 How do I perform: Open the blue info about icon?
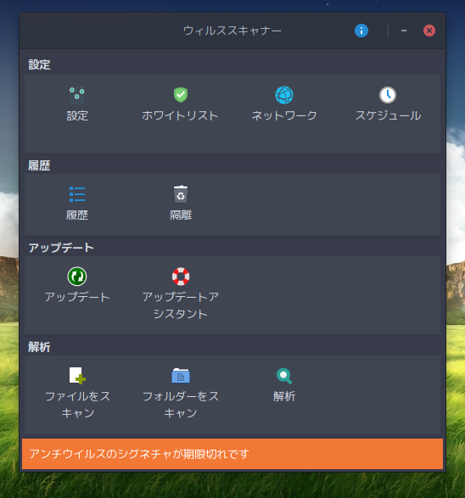point(361,31)
